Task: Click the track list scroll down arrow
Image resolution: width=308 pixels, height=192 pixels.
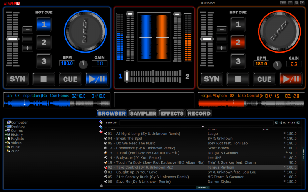Action: [x=300, y=184]
